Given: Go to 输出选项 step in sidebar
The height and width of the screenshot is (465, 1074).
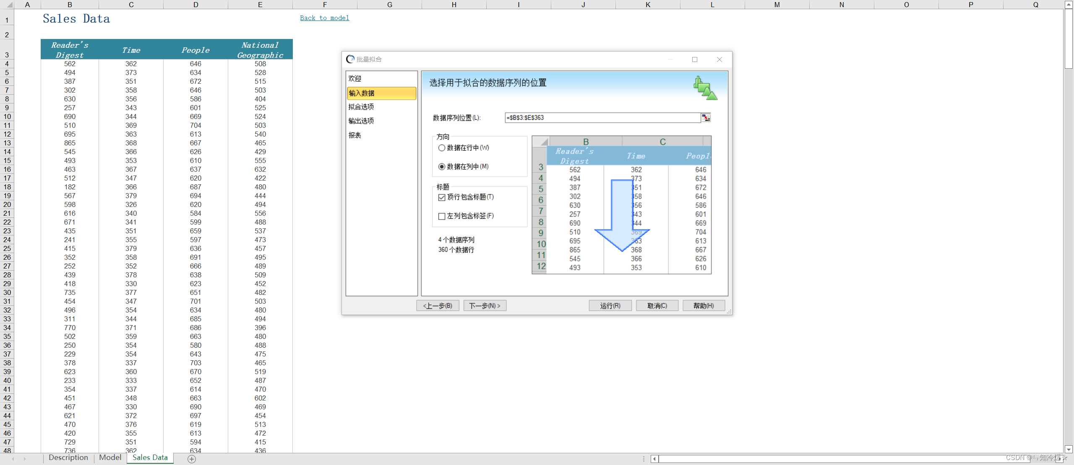Looking at the screenshot, I should point(361,121).
